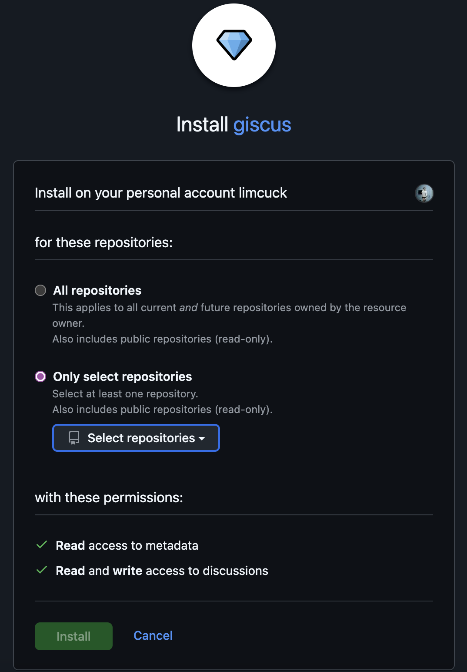Click the 'Select at least one repository.' hint text
The image size is (467, 672).
(125, 394)
